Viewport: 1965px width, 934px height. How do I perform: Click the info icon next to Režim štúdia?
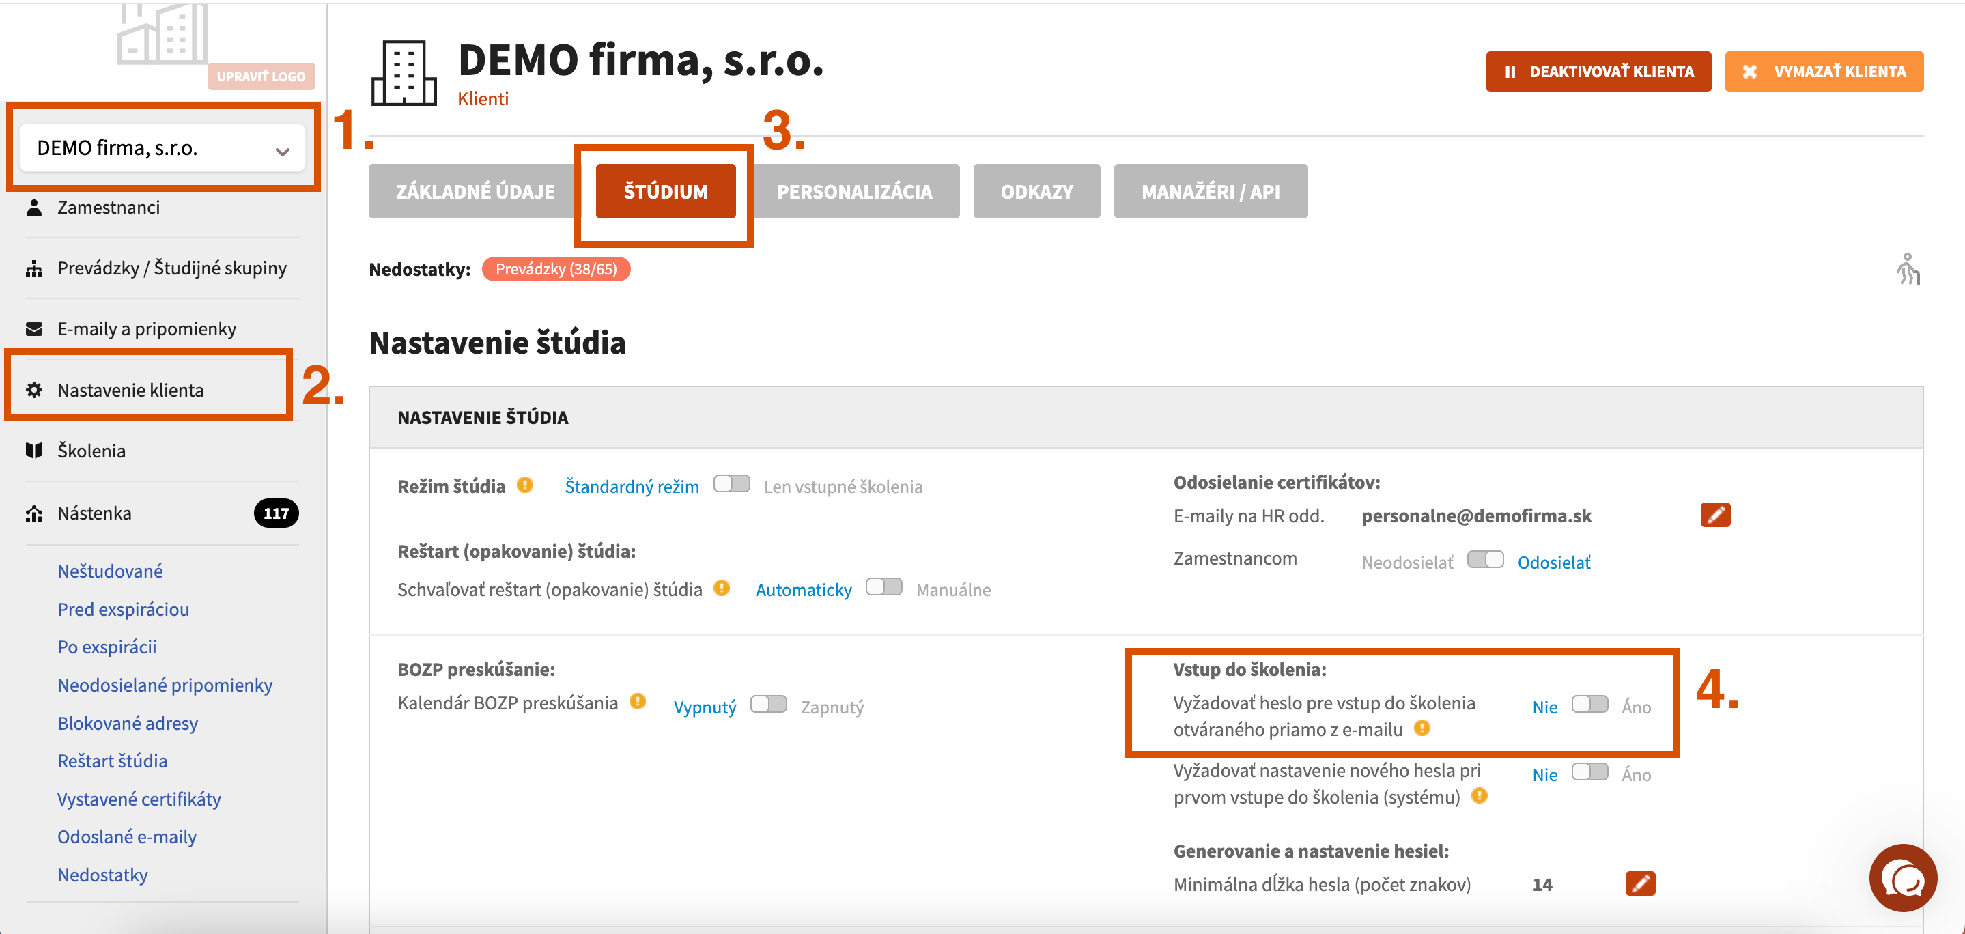click(x=524, y=485)
